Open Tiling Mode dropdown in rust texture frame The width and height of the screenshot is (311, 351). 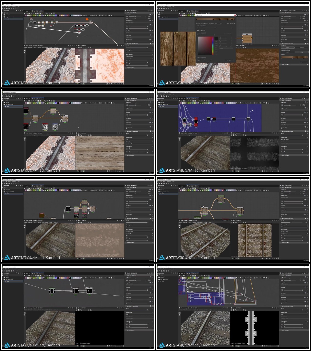pyautogui.click(x=139, y=37)
